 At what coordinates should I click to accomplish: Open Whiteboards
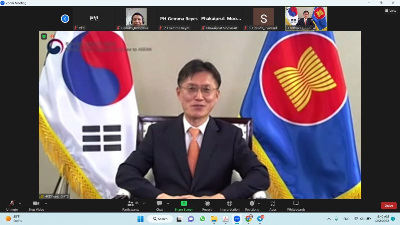296,206
